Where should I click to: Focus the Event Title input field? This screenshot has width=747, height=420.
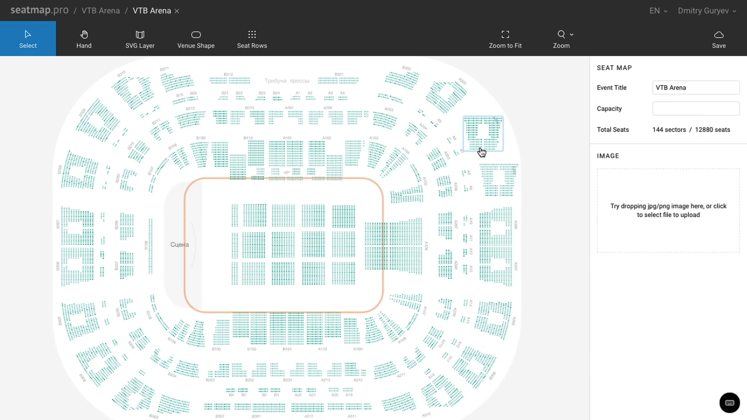696,87
